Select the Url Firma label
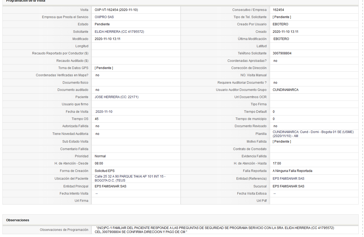Screen dimensions: 364x237 (x=81, y=201)
